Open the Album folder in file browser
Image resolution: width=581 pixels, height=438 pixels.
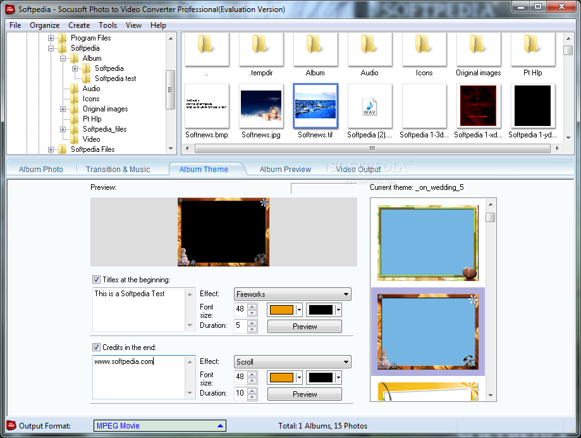point(315,49)
